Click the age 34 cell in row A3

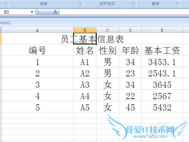(130, 84)
